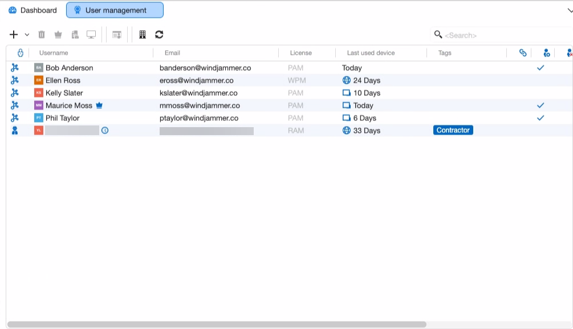Click Bob Anderson's BA avatar
This screenshot has width=573, height=329.
coord(39,68)
